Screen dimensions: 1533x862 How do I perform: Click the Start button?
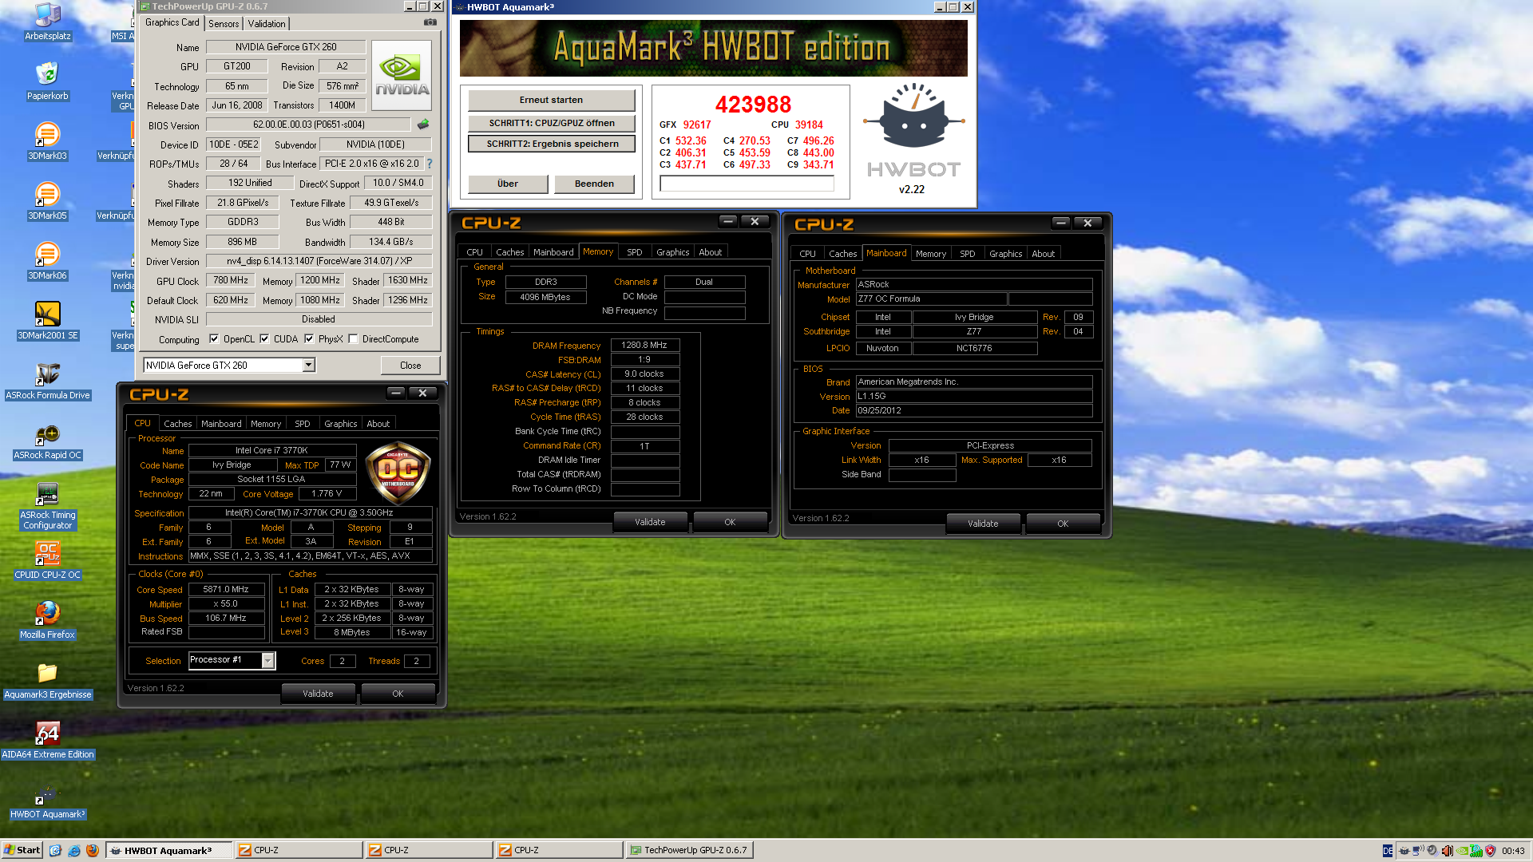tap(22, 850)
